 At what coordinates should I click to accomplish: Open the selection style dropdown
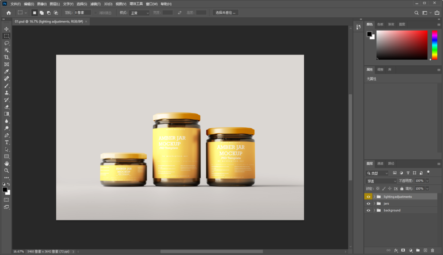(139, 13)
